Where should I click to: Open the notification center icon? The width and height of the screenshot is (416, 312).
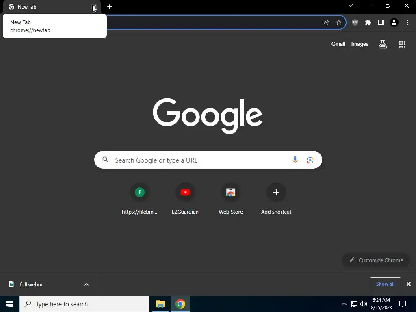tap(403, 304)
